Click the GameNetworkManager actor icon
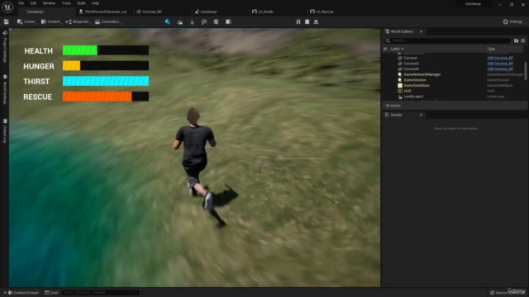Screen dimensions: 529x297 coord(400,74)
